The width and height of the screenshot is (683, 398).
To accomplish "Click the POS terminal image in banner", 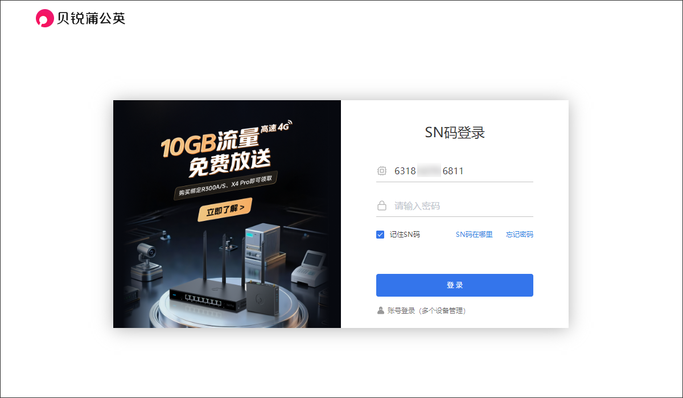I will [x=307, y=267].
